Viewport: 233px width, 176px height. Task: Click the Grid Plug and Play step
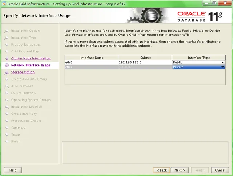coord(25,51)
